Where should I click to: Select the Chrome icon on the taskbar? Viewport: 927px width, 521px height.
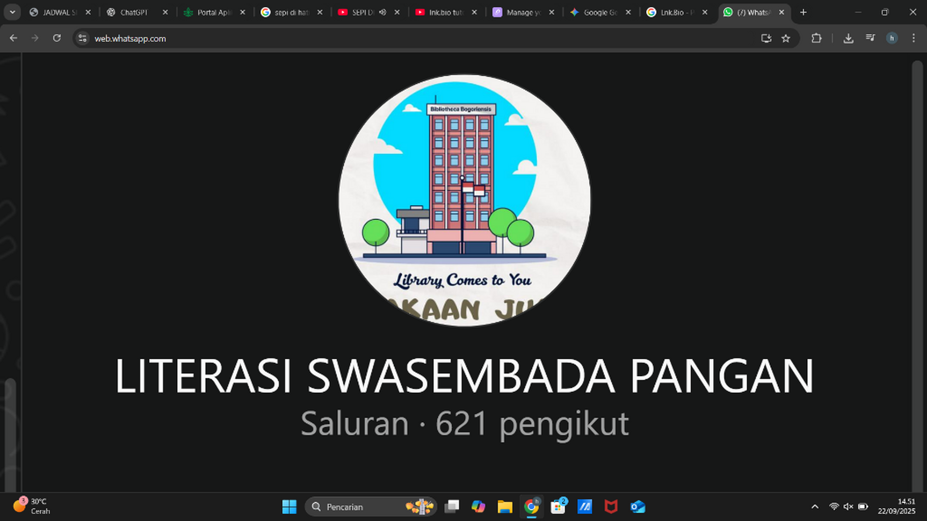click(531, 507)
